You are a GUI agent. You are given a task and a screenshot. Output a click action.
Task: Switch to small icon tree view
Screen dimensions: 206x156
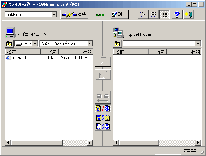tap(143, 15)
